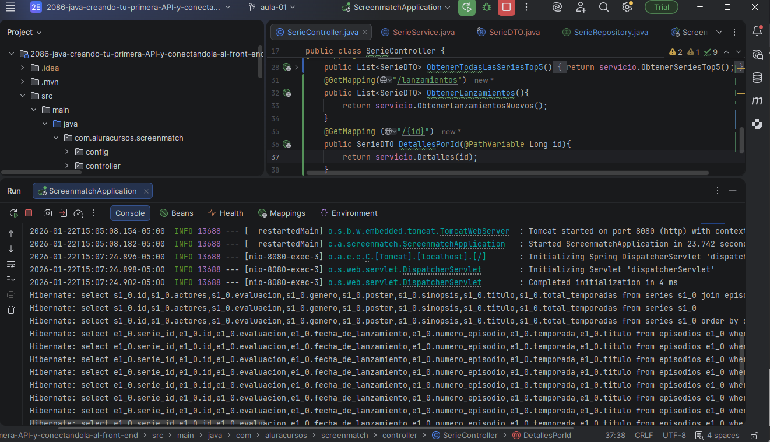The image size is (770, 442).
Task: Expand the .idea folder in project tree
Action: tap(23, 68)
